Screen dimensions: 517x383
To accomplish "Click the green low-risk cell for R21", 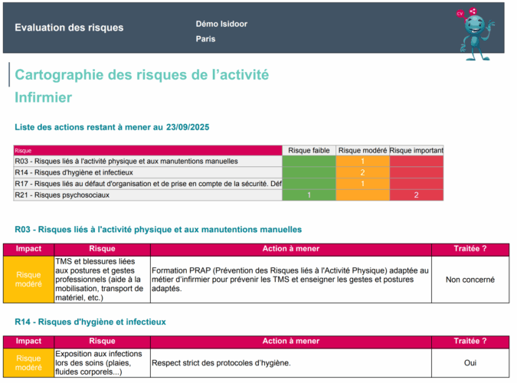I will click(309, 195).
